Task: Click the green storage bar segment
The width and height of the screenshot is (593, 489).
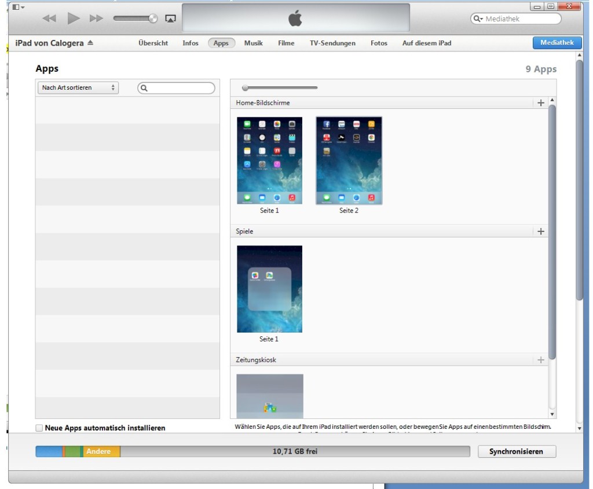Action: (72, 451)
